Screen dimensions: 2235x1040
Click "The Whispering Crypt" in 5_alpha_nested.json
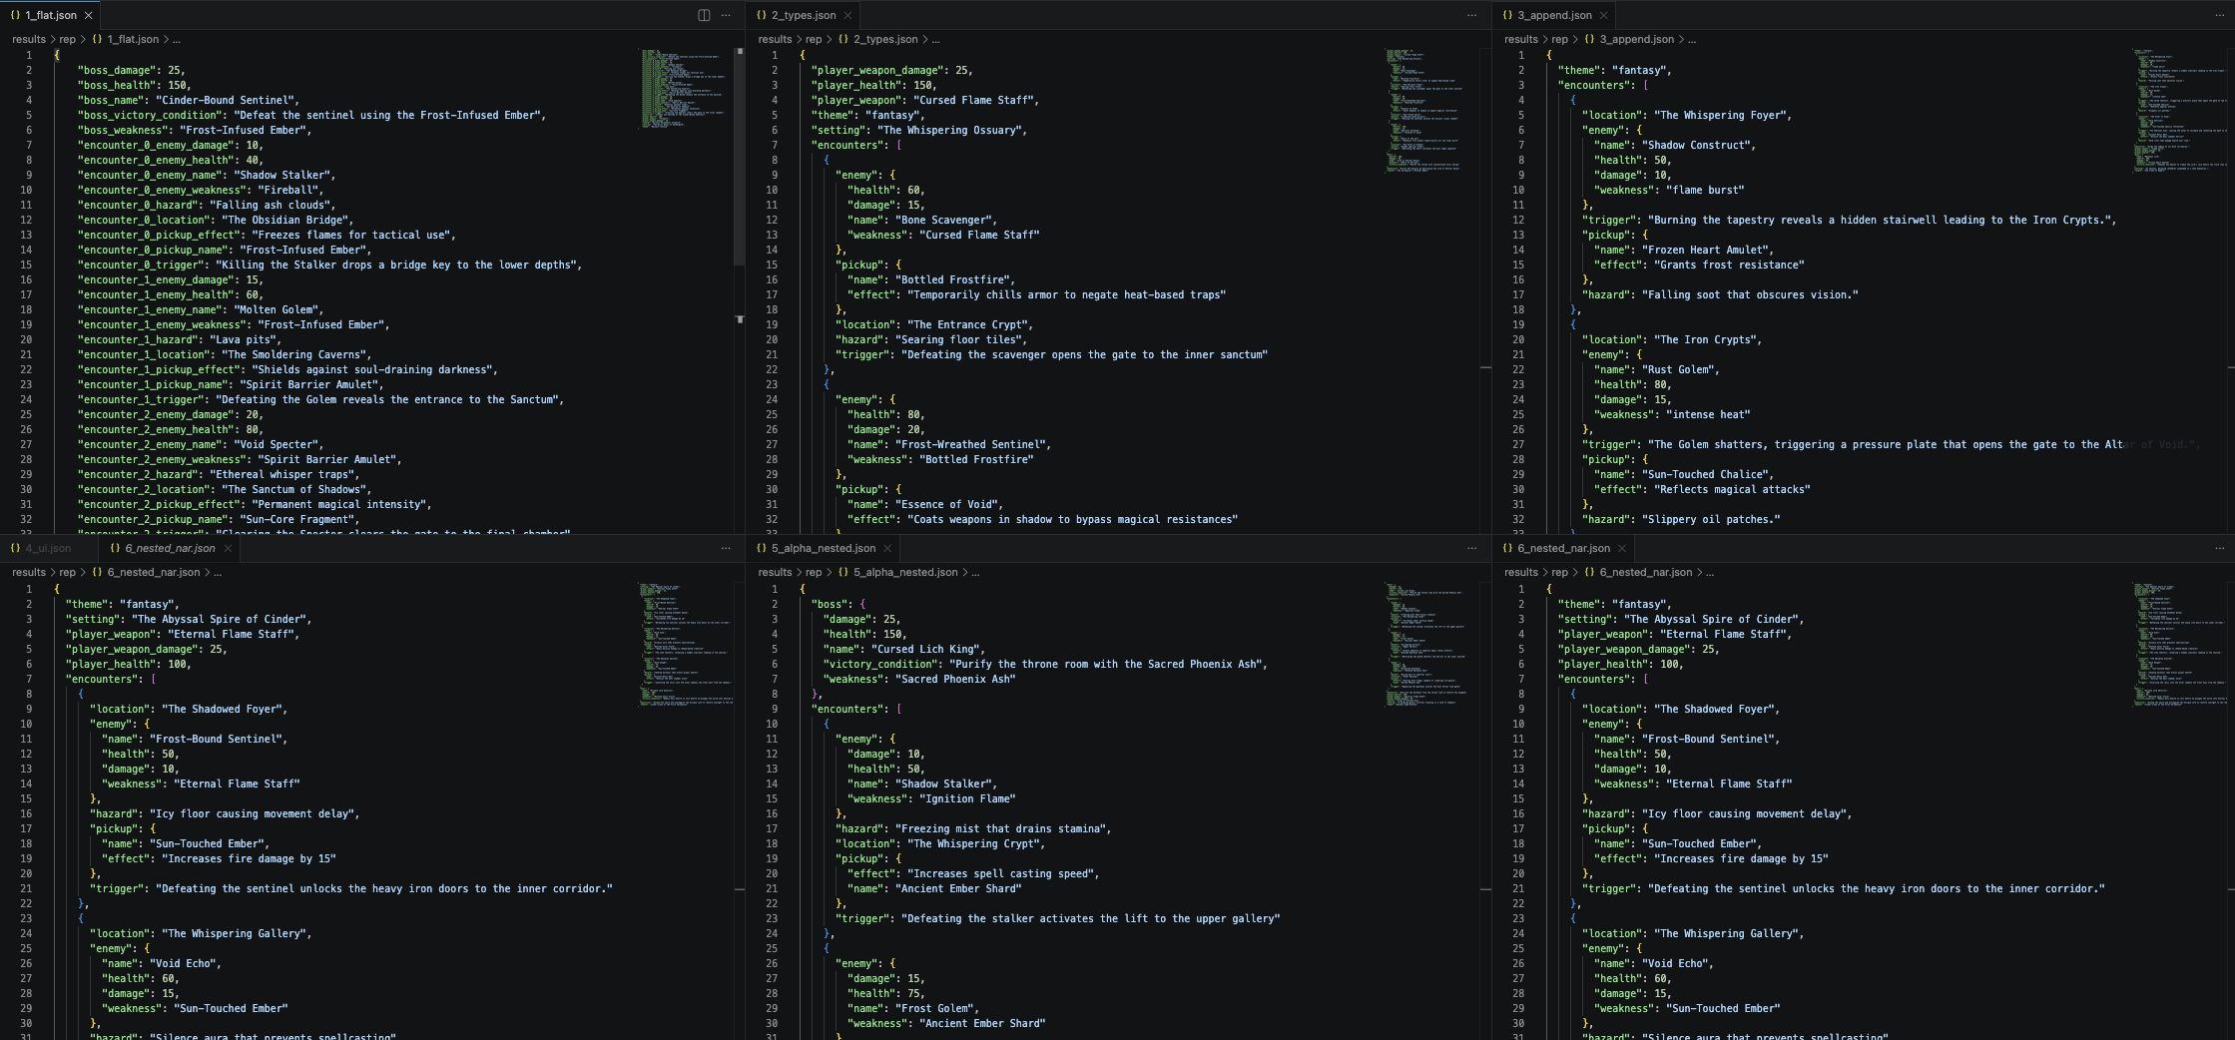974,843
